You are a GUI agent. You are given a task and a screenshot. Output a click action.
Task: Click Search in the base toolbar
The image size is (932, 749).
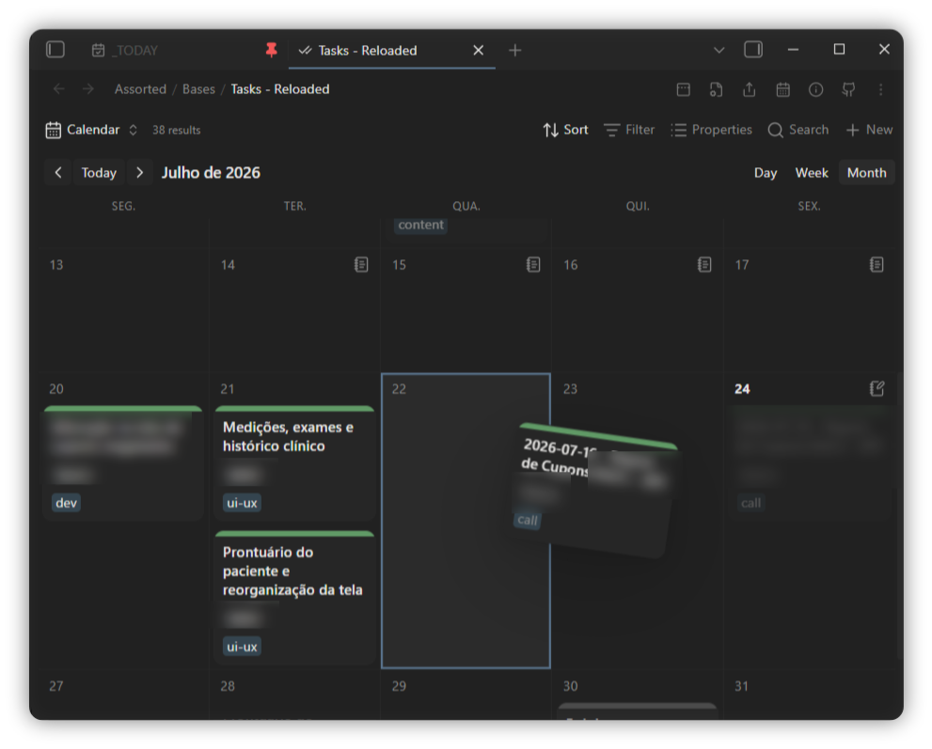pyautogui.click(x=798, y=130)
